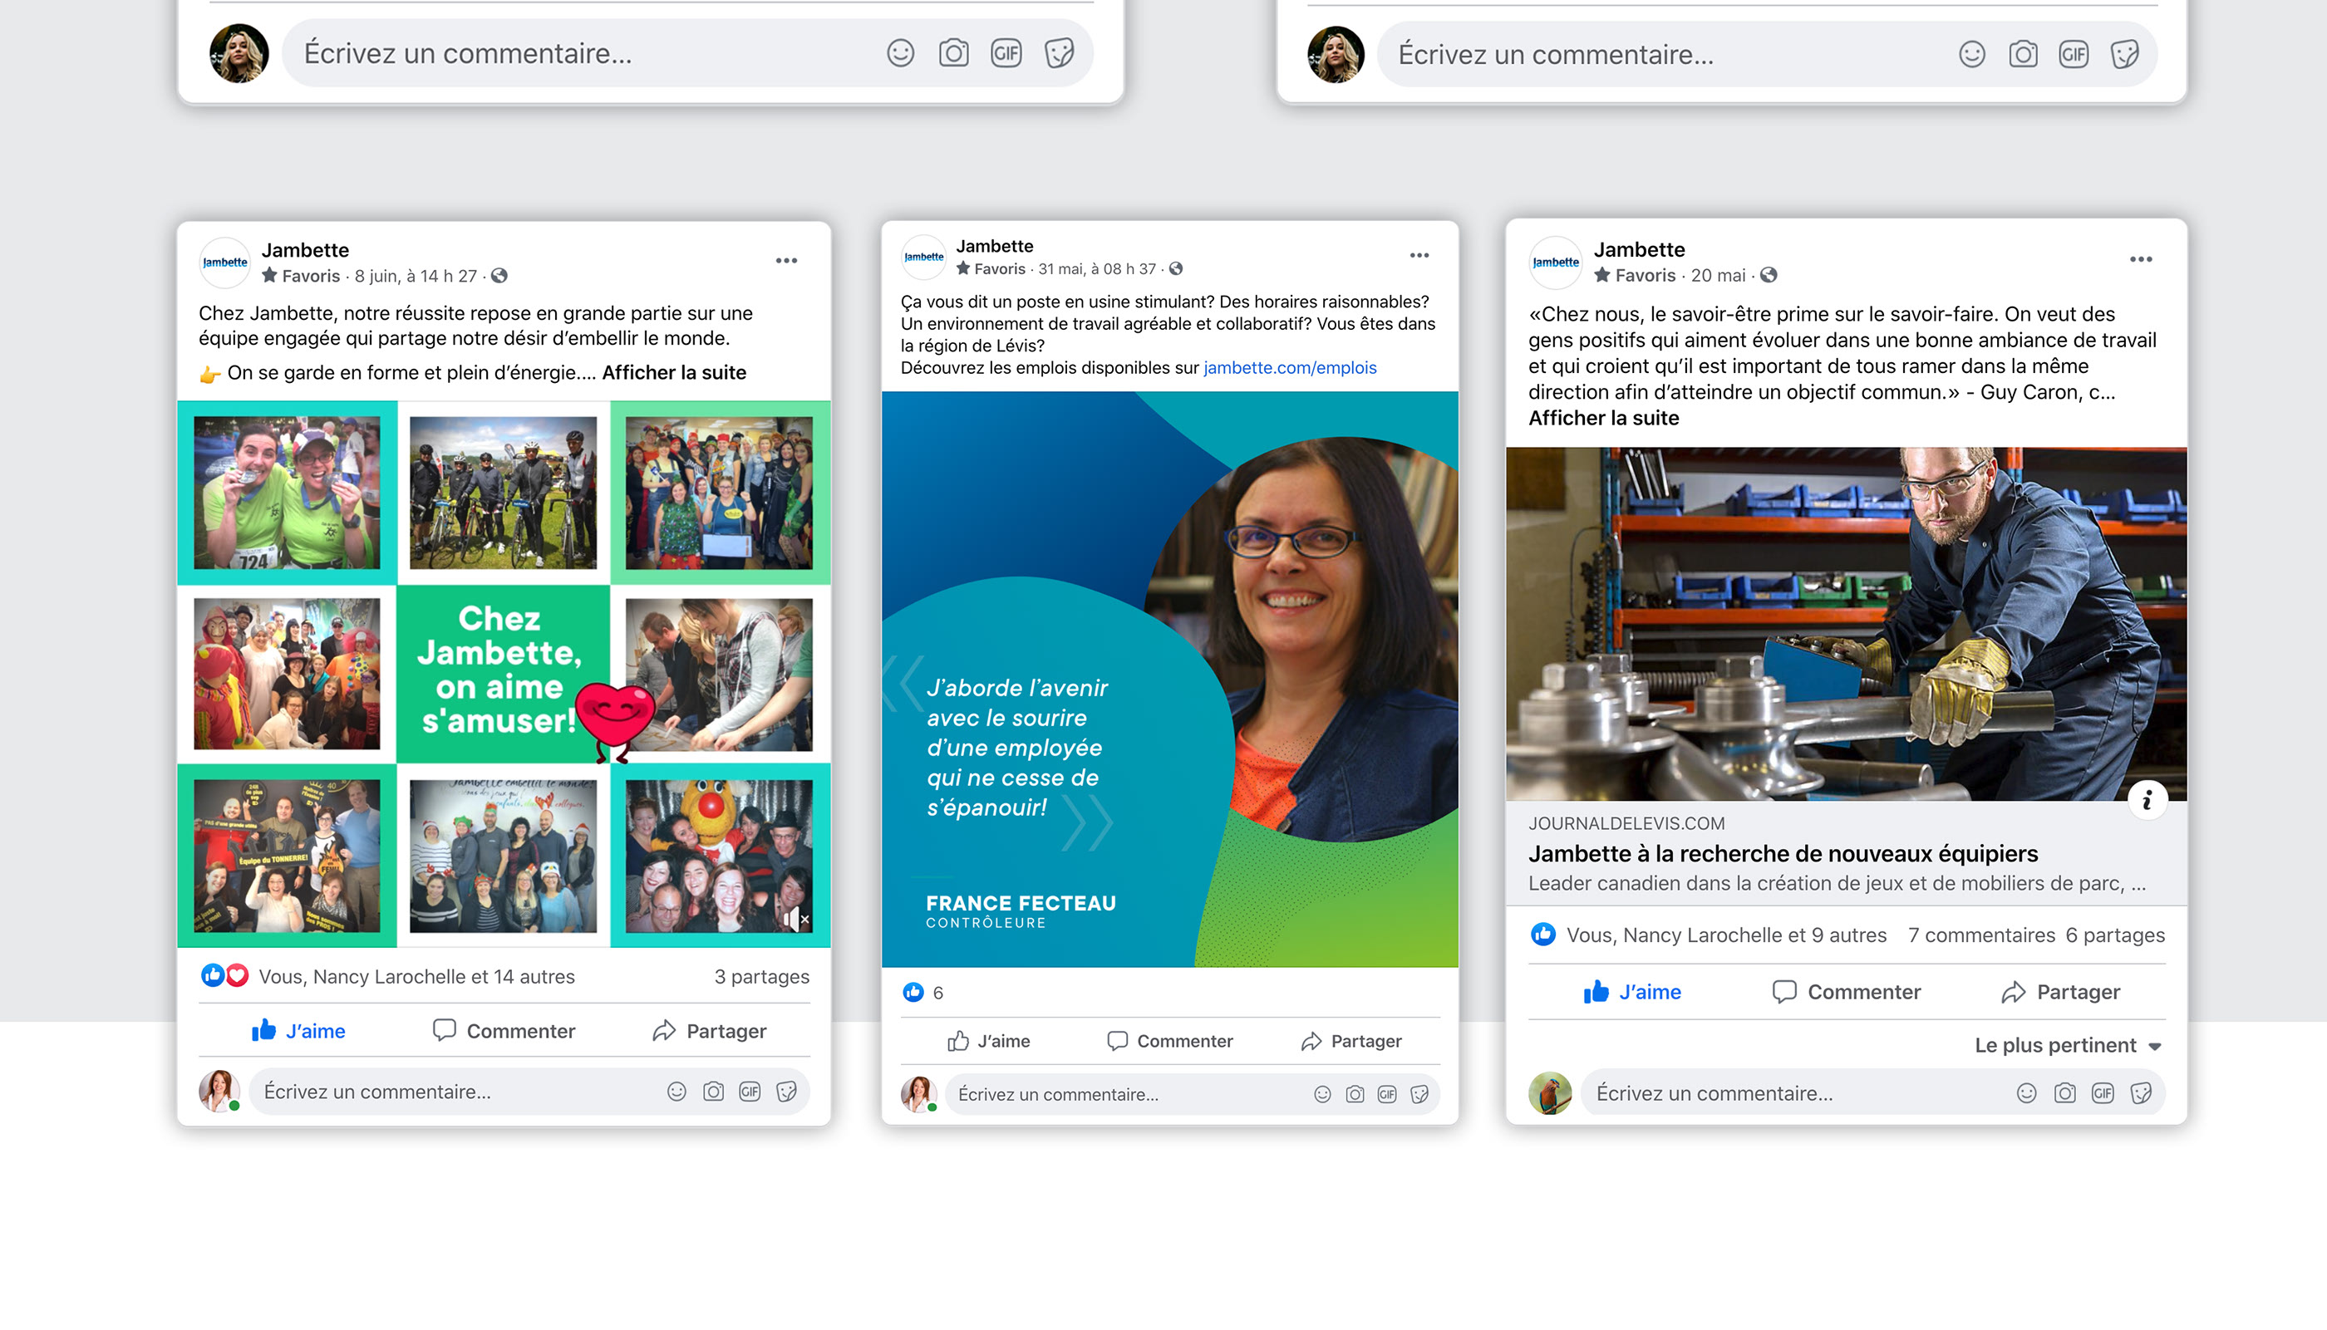Toggle J'aime on the 8 juin post

coord(298,1031)
